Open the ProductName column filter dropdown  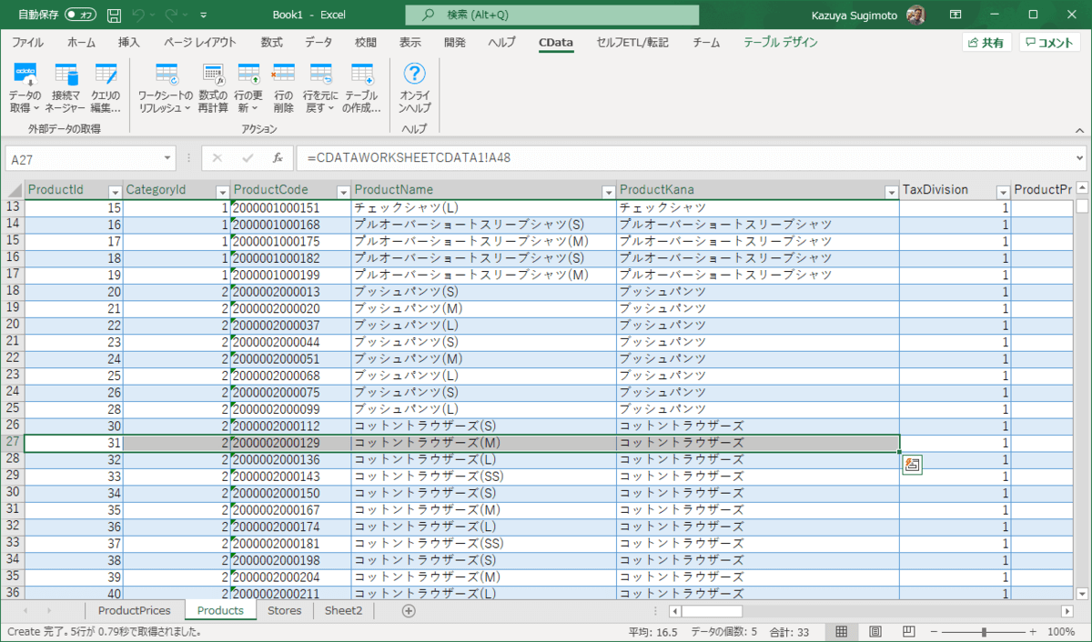pos(609,192)
